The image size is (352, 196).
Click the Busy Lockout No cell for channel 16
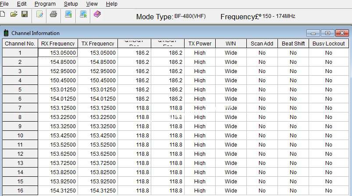point(329,190)
